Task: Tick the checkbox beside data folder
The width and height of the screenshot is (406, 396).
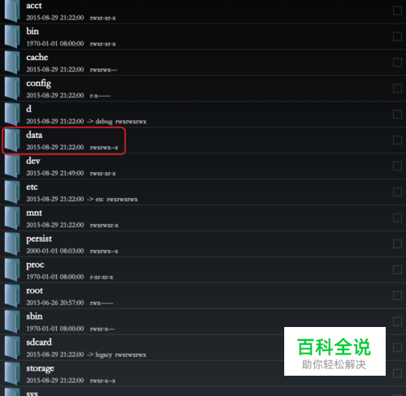Action: pyautogui.click(x=397, y=140)
